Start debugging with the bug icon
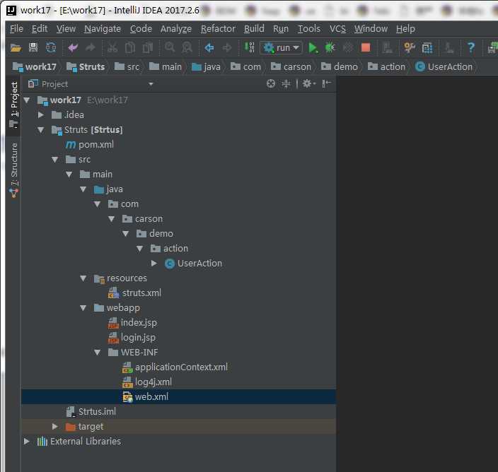The image size is (498, 472). (x=330, y=47)
